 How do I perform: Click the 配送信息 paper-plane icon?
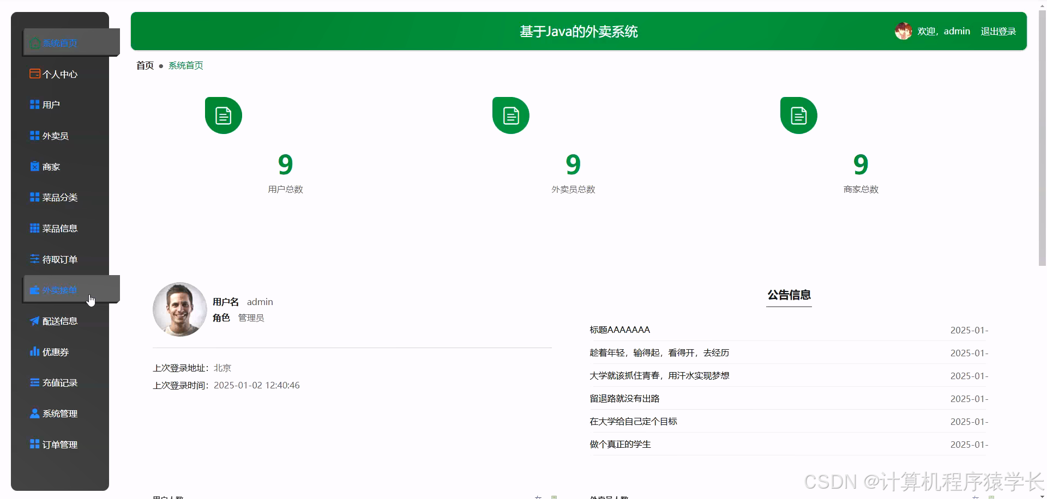(x=34, y=321)
